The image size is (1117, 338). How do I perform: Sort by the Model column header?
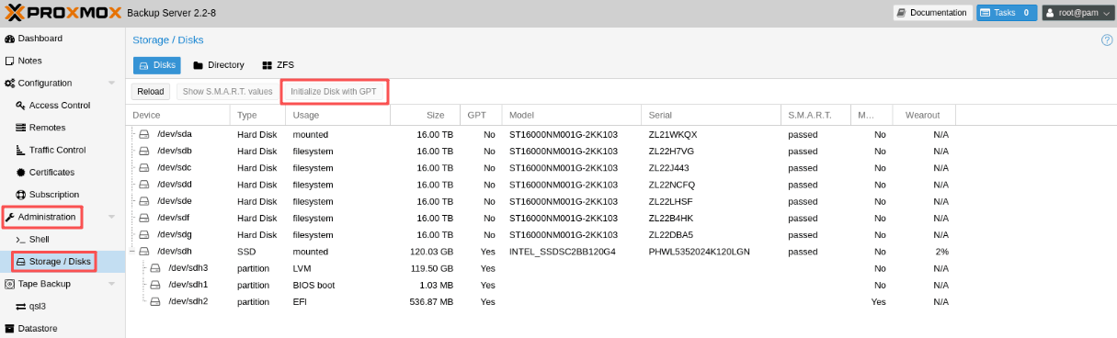(x=572, y=115)
